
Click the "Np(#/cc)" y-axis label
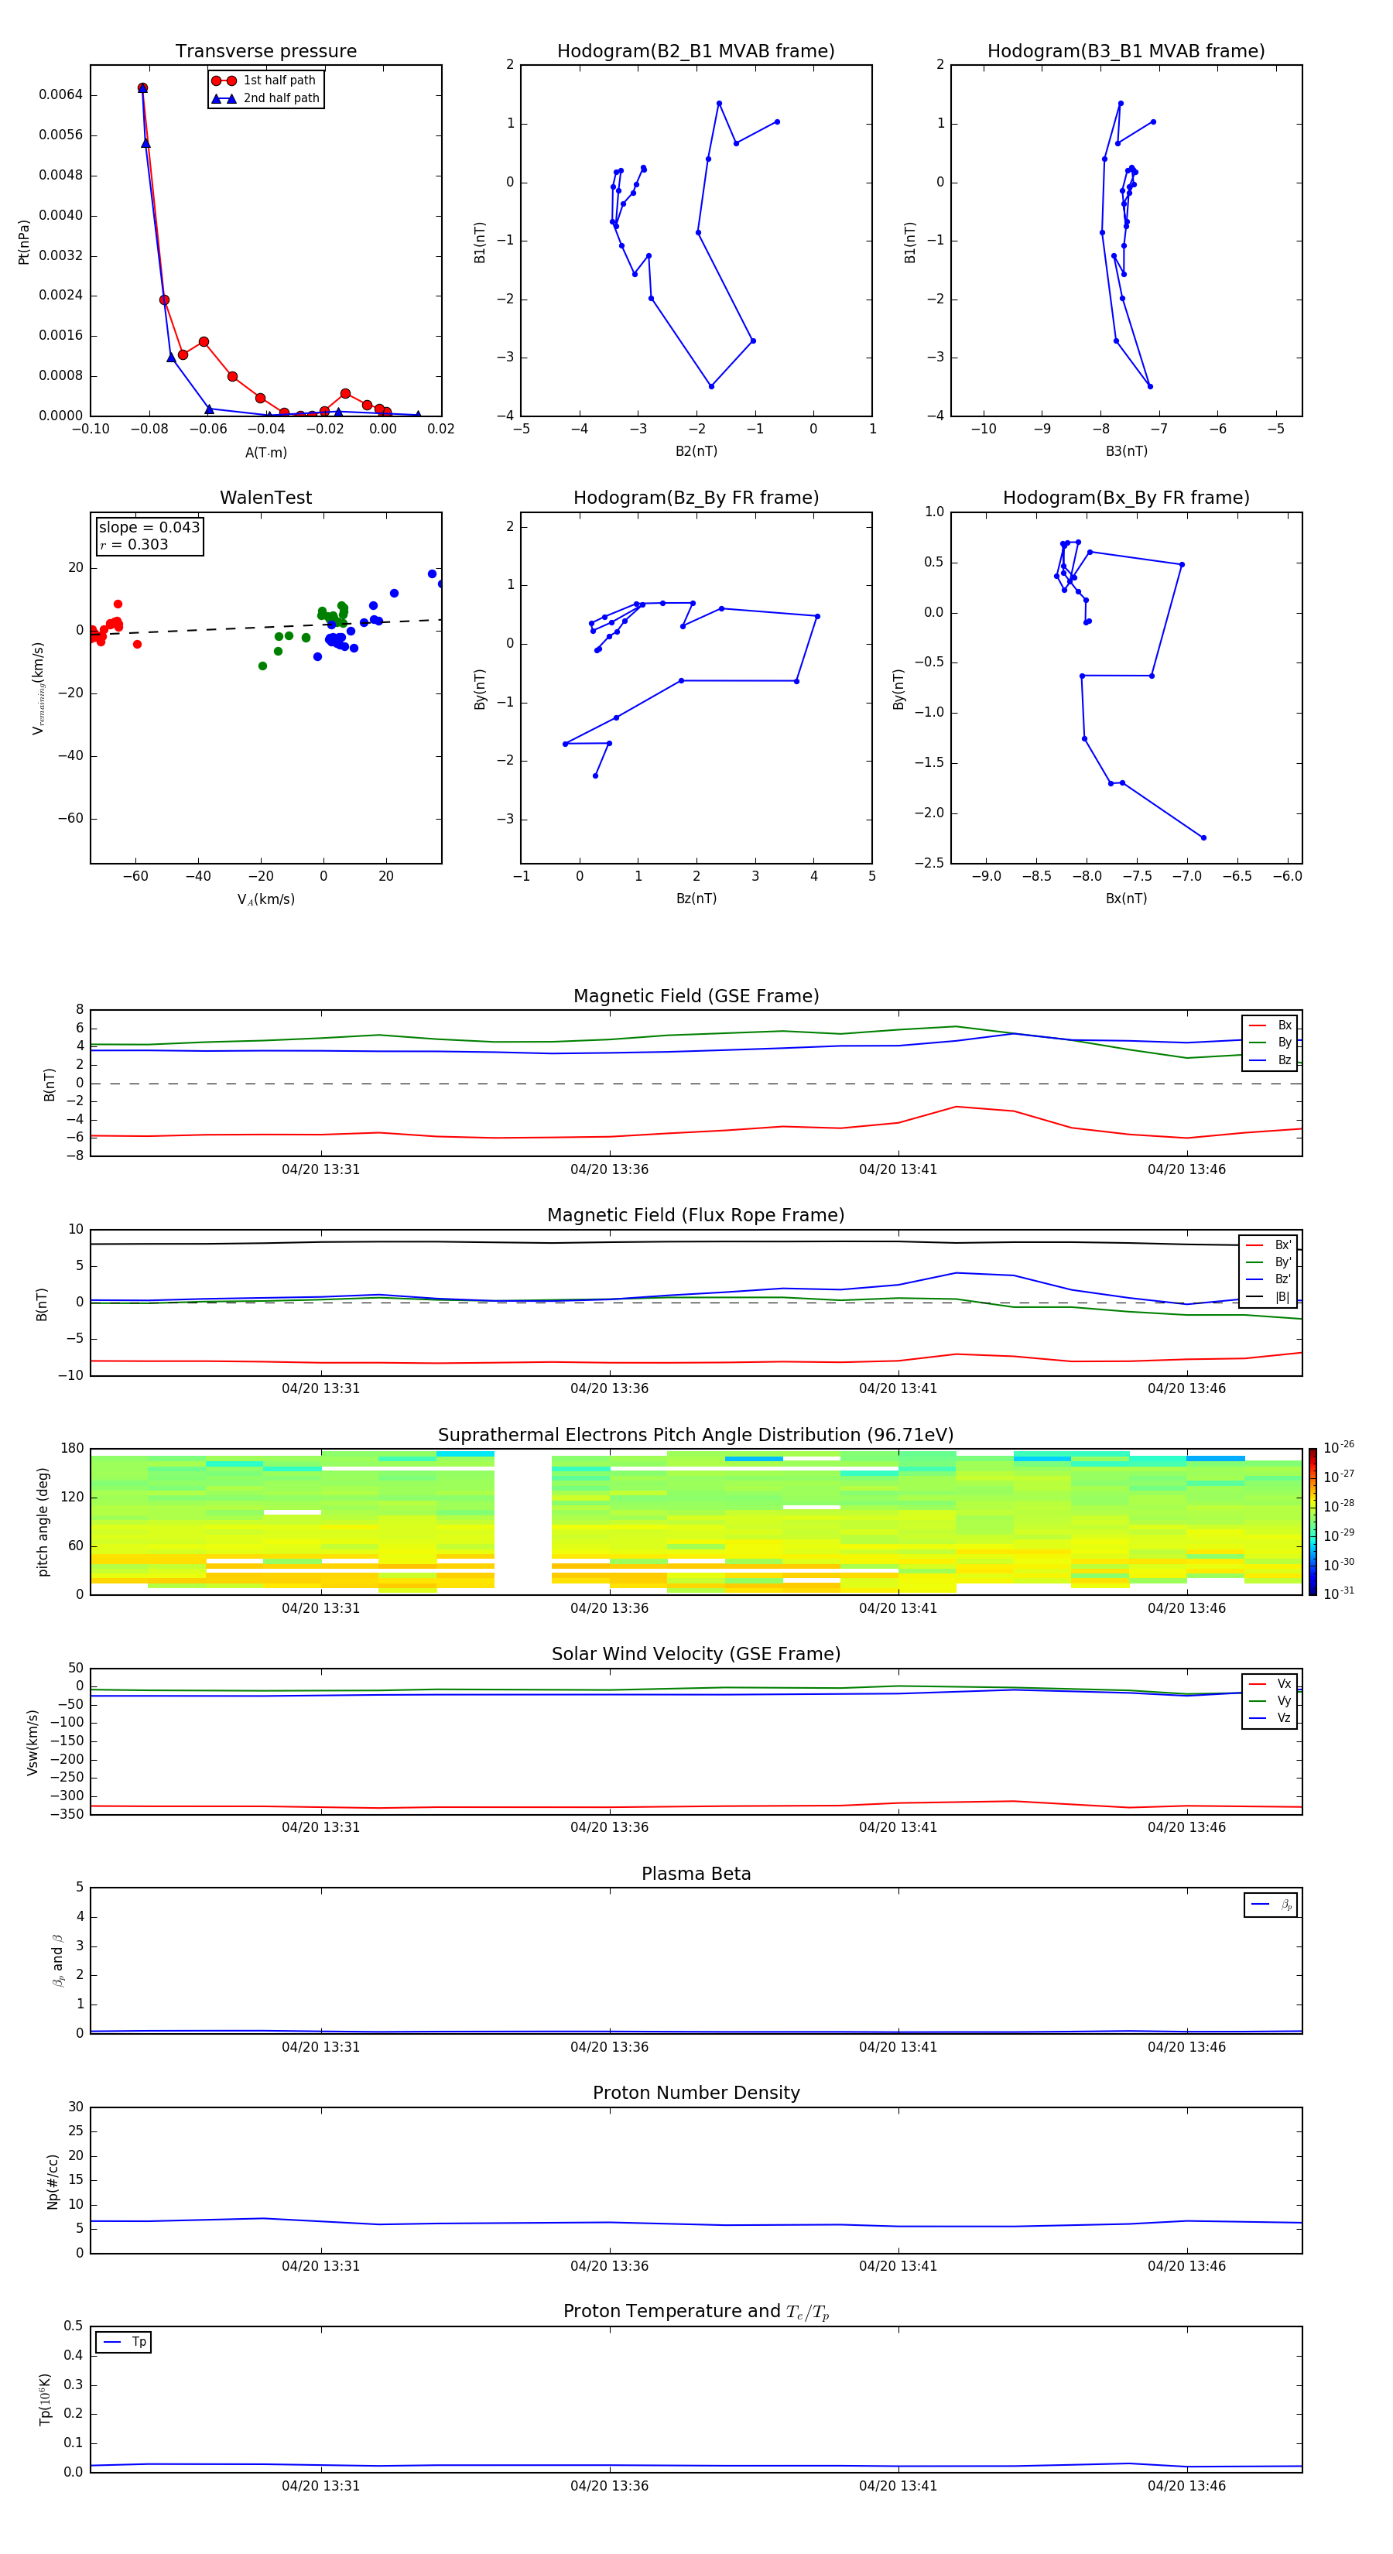pos(53,2181)
